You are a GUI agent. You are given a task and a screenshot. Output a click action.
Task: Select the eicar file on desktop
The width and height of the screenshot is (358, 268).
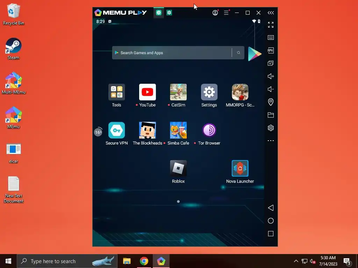coord(14,153)
